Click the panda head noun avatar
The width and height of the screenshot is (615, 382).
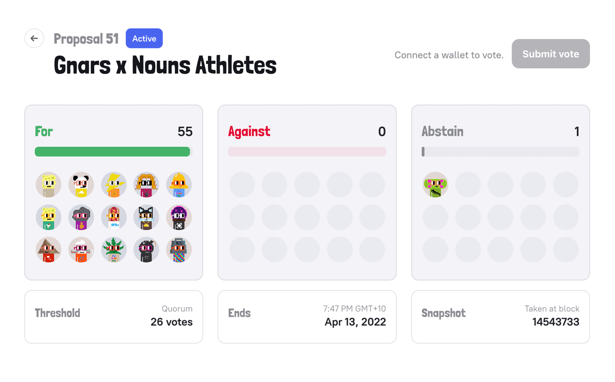click(x=81, y=185)
